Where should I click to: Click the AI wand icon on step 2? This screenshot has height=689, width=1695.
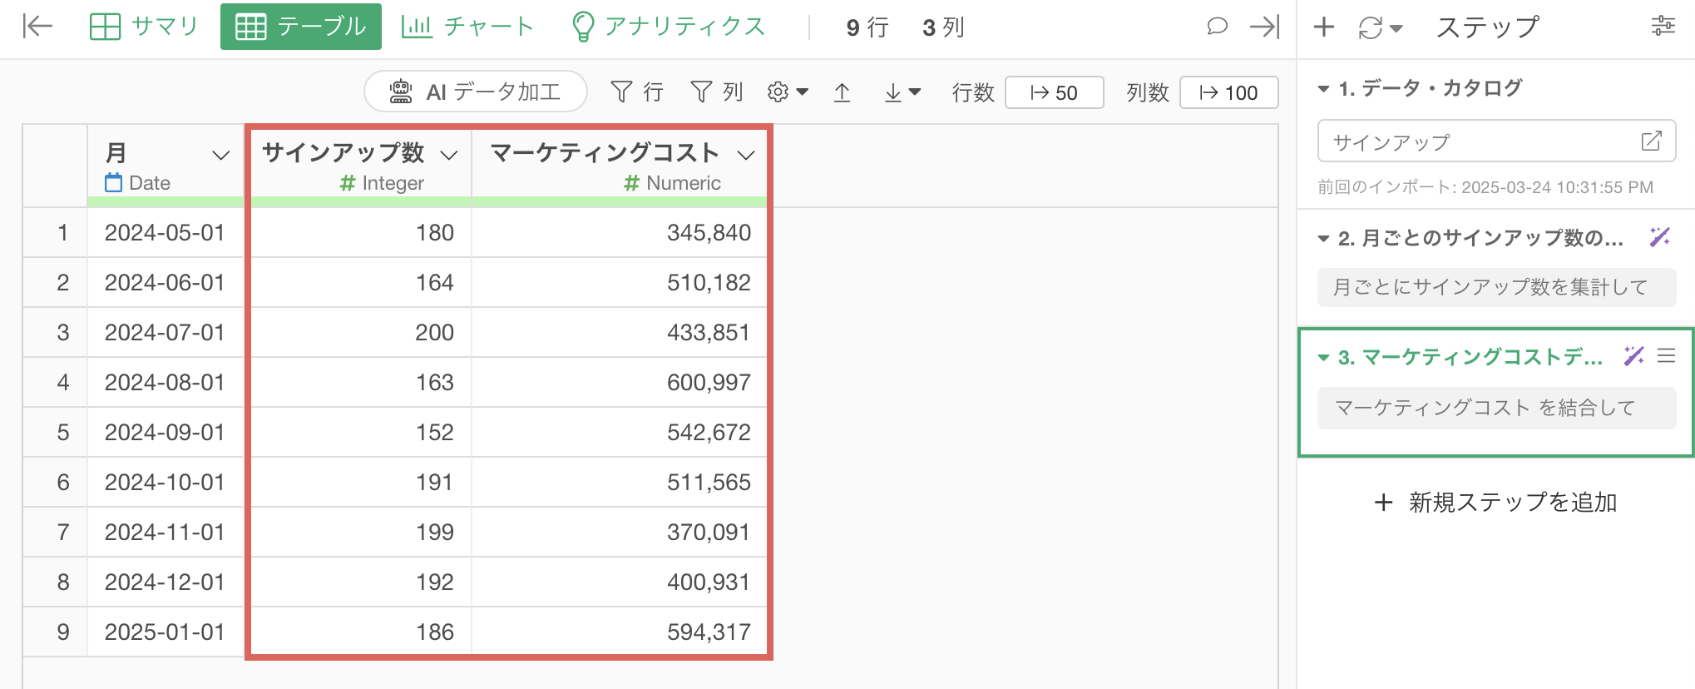(x=1659, y=238)
